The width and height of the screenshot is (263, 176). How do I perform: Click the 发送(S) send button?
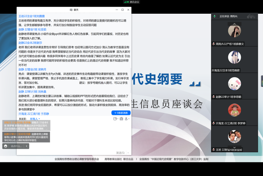(120, 153)
